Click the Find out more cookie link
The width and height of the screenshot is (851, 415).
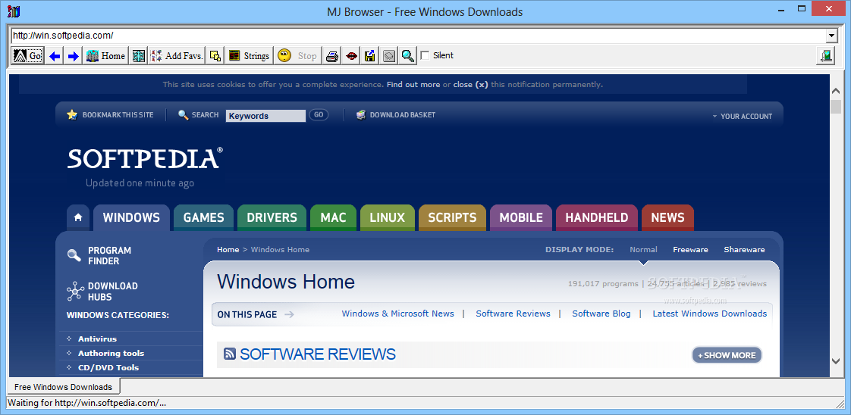pyautogui.click(x=413, y=85)
